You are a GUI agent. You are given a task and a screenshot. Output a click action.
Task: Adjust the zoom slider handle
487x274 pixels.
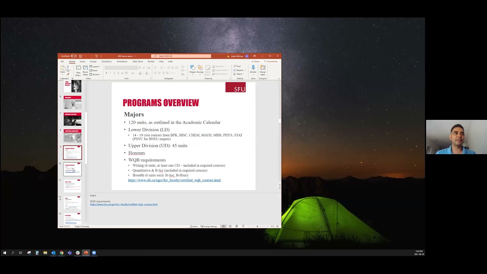click(x=257, y=226)
